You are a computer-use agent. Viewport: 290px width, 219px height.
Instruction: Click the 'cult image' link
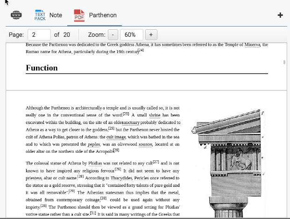click(116, 137)
